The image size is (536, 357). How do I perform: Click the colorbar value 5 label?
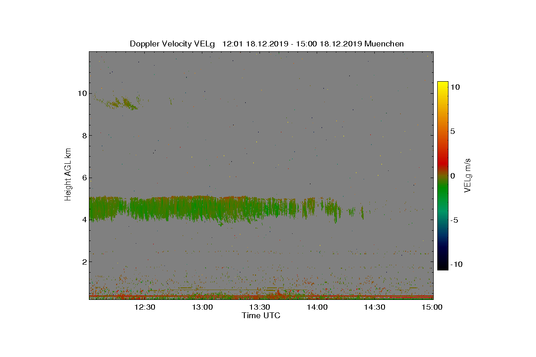click(452, 132)
